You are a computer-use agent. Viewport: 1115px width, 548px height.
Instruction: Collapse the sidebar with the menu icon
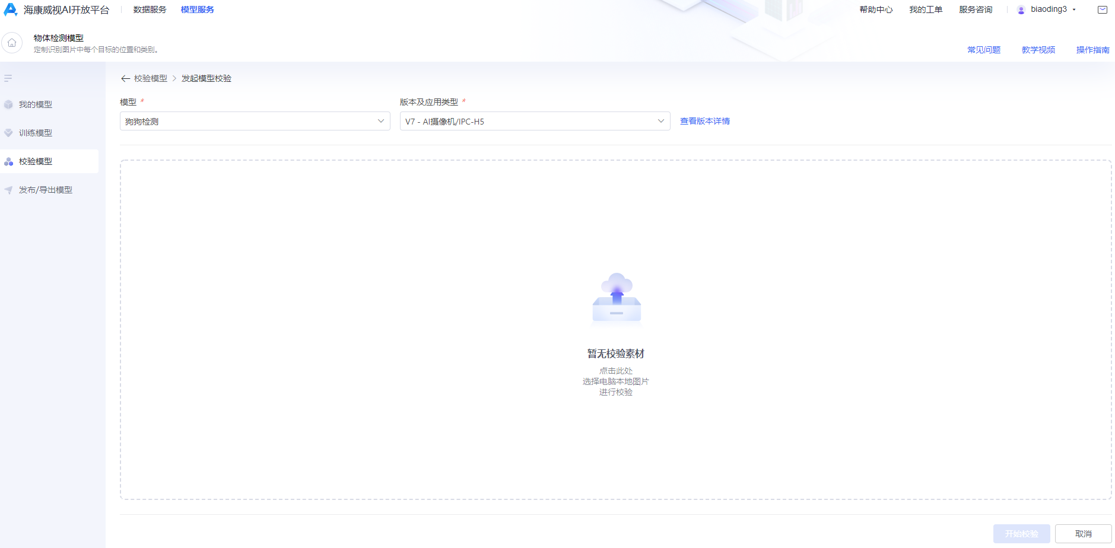8,78
